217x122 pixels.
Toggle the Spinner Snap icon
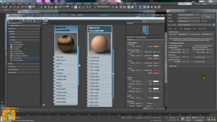91,7
